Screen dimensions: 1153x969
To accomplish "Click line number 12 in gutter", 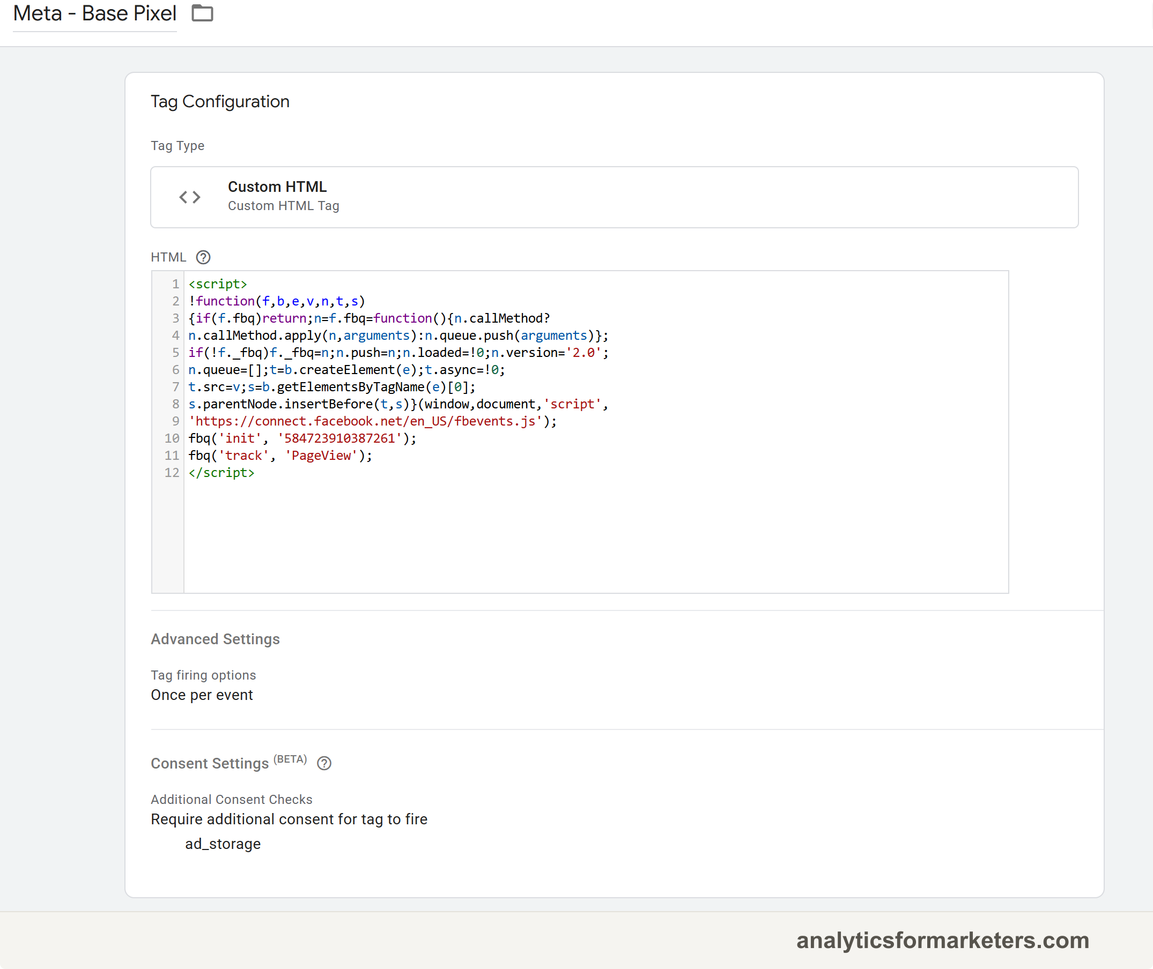I will [x=172, y=472].
